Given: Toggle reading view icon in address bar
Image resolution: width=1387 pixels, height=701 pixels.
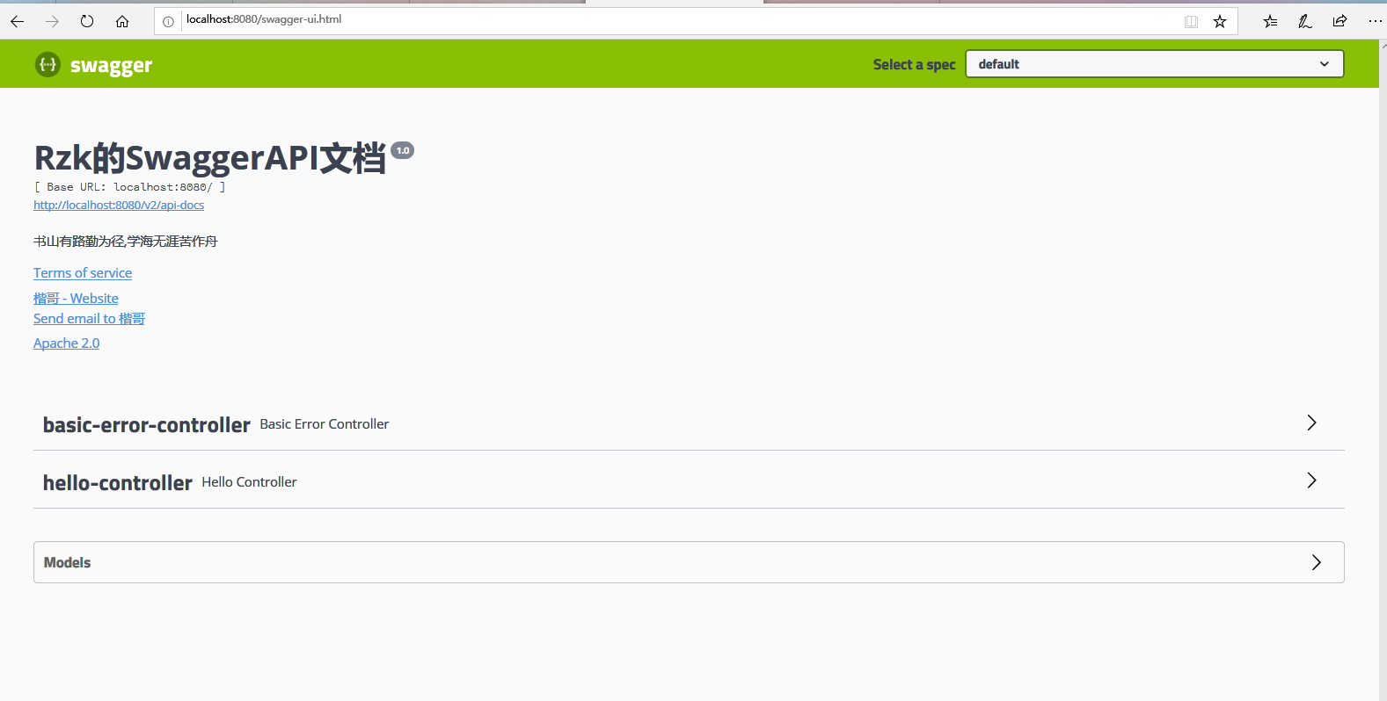Looking at the screenshot, I should click(1191, 22).
